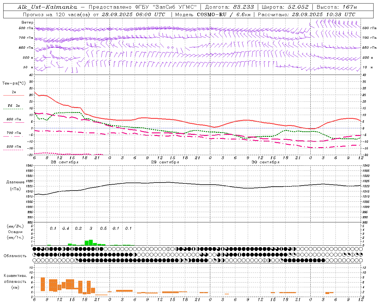Select the 850 гПа temperature legend entry
The image size is (378, 302).
14,120
